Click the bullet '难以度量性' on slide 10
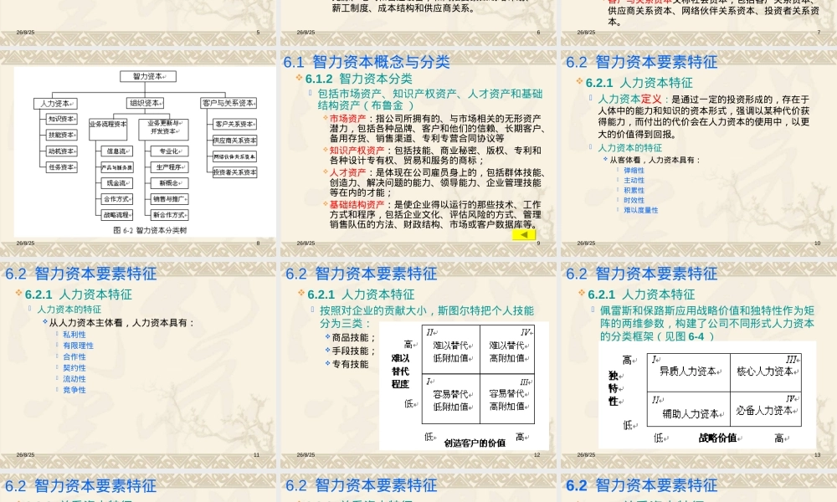Viewport: 837px width, 502px height. coord(640,210)
